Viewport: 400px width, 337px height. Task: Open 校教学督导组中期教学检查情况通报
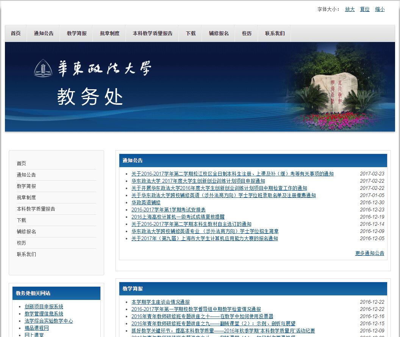(196, 309)
